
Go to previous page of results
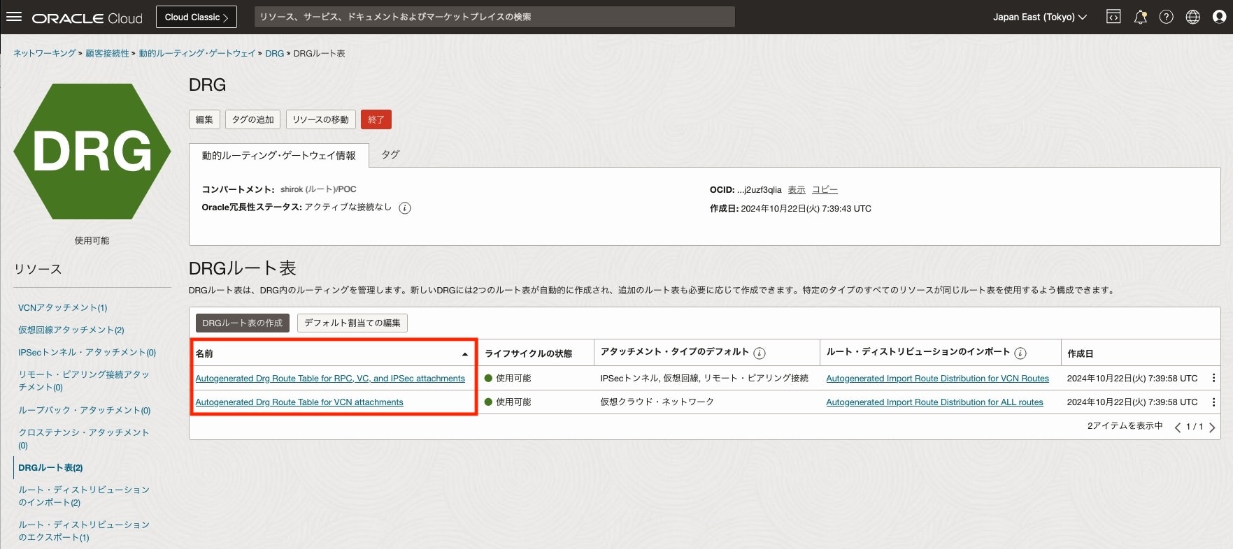(1177, 427)
